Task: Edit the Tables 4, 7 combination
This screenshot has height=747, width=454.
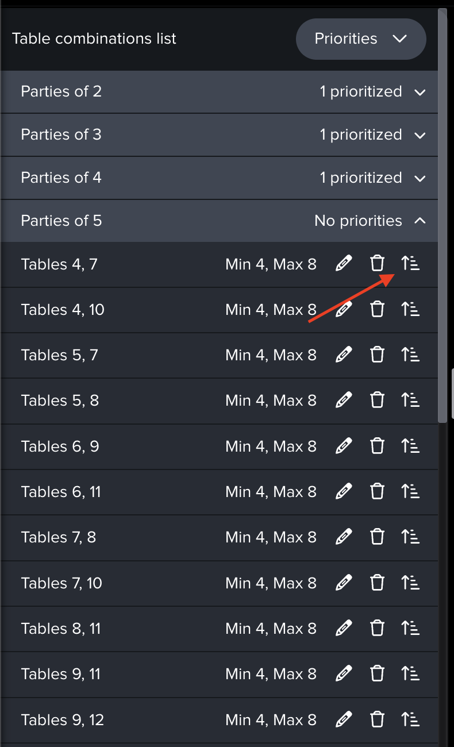Action: [343, 264]
